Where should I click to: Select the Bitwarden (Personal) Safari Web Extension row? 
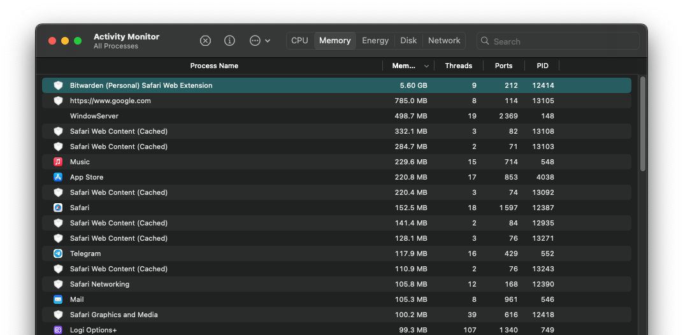click(336, 85)
